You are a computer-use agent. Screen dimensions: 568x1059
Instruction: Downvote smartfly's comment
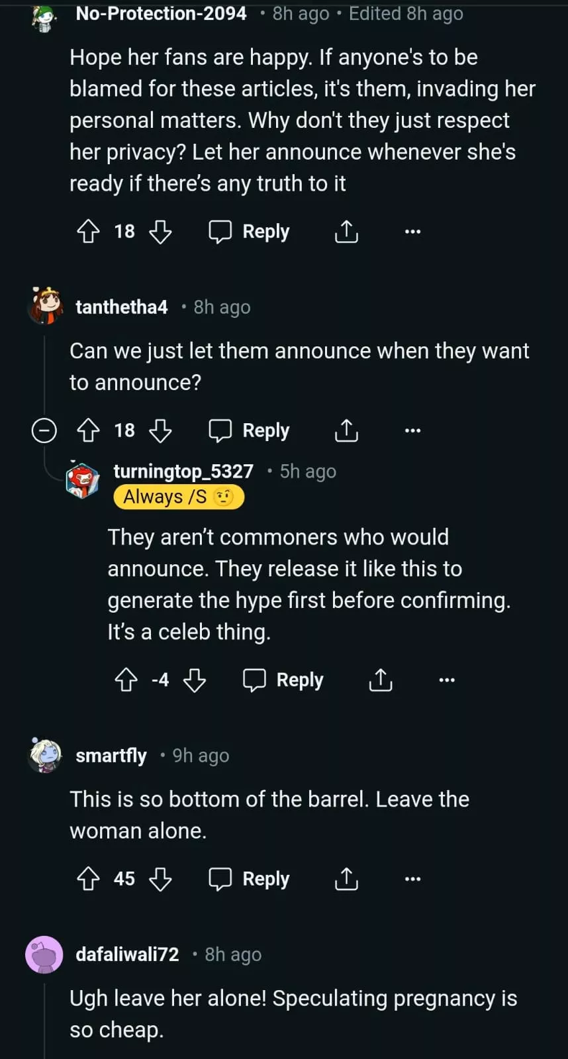click(x=160, y=880)
